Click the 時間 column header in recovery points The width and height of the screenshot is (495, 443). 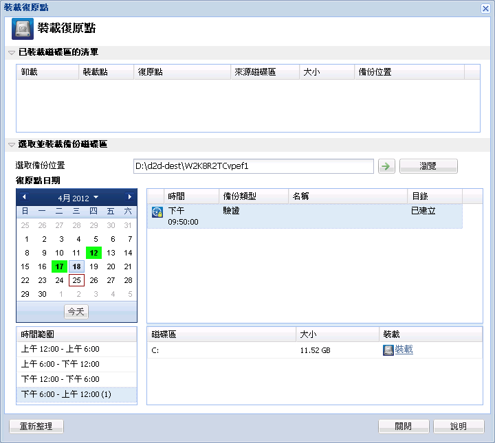coord(192,196)
